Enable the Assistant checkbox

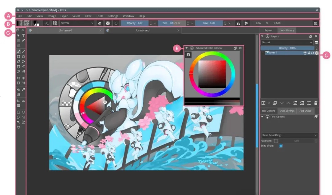pos(276,141)
